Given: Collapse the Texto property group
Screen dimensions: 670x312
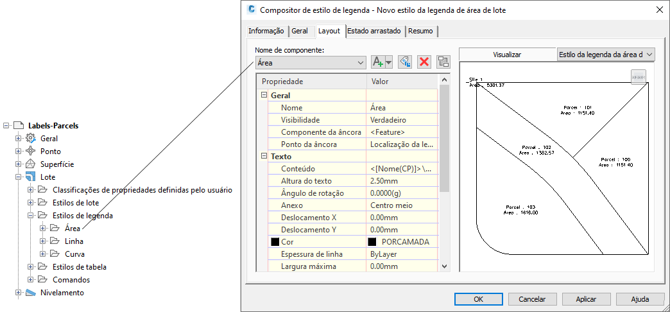Looking at the screenshot, I should [264, 157].
